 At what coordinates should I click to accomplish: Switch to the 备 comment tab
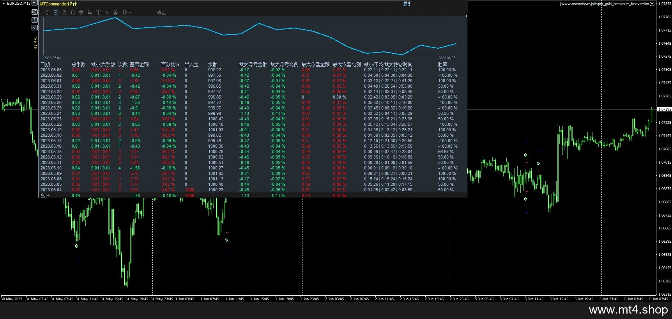click(x=116, y=12)
